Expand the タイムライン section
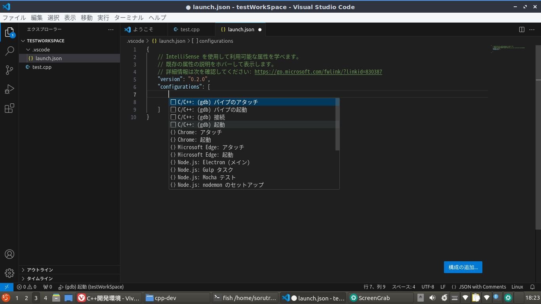Image resolution: width=541 pixels, height=304 pixels. coord(69,278)
